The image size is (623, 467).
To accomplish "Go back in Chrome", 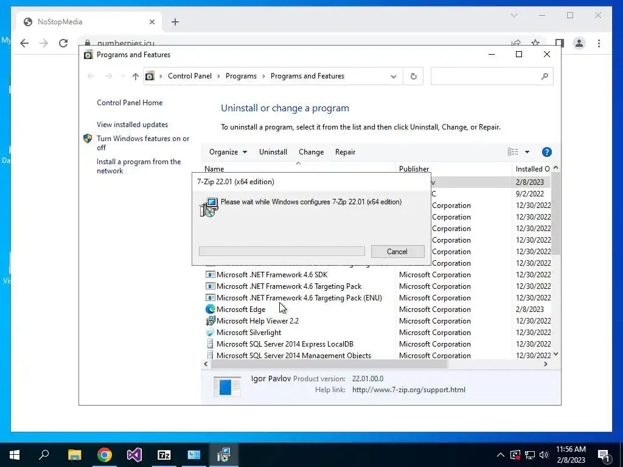I will [x=24, y=43].
